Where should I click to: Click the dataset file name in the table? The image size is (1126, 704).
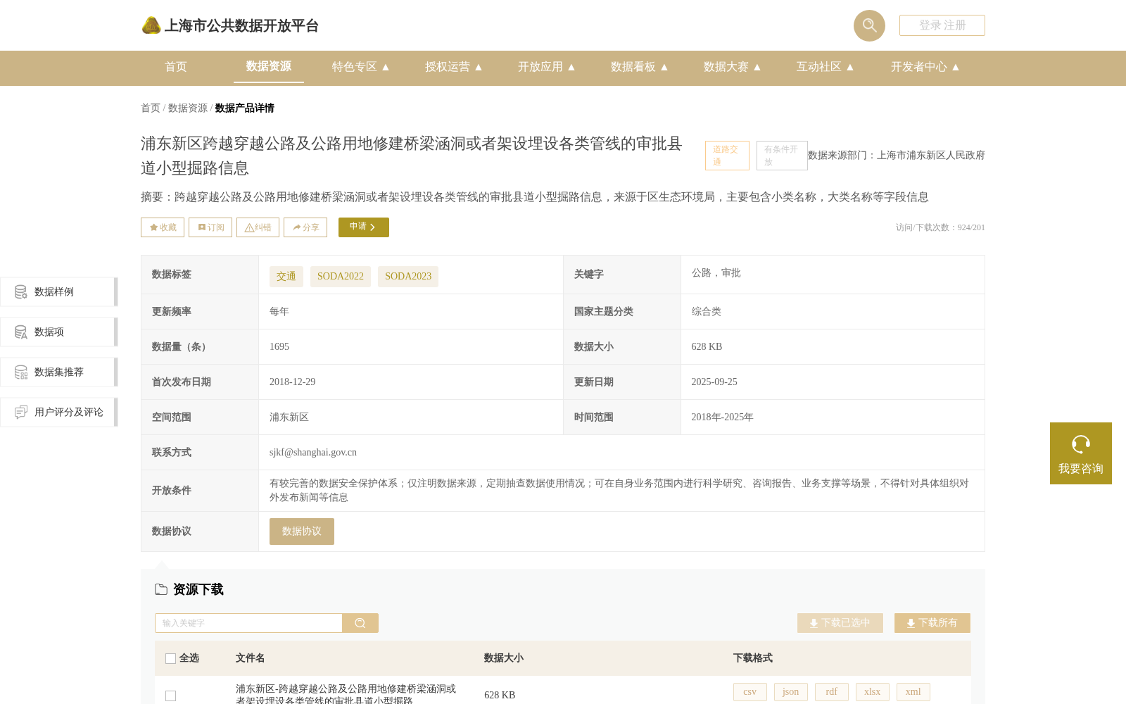[x=346, y=694]
